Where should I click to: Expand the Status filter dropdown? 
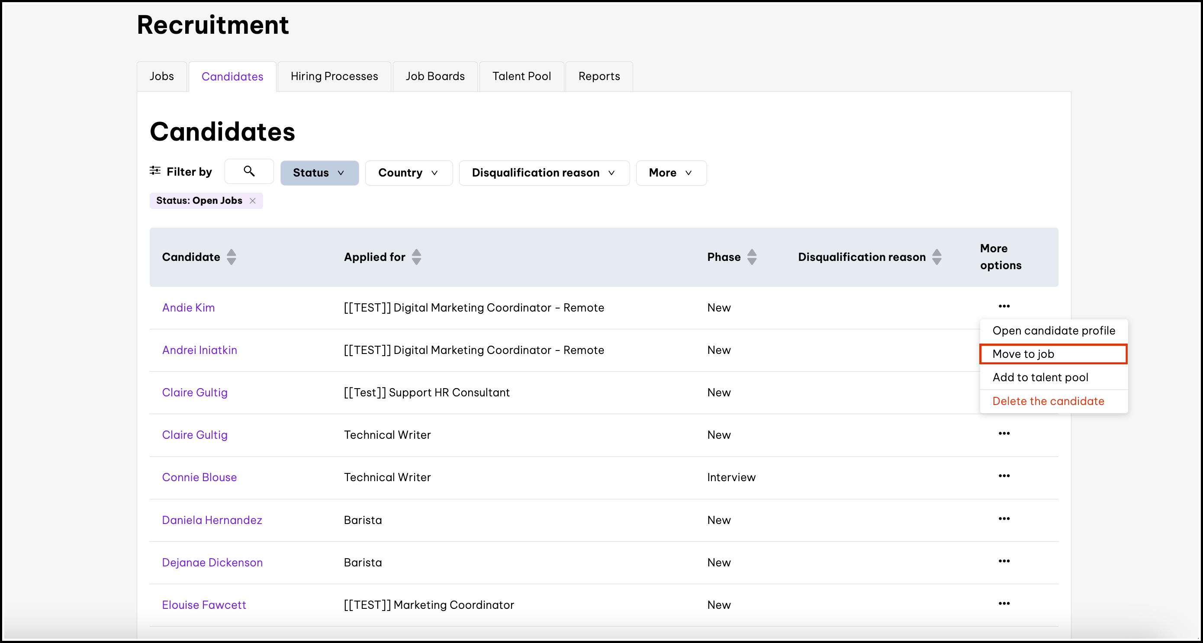[x=319, y=173]
